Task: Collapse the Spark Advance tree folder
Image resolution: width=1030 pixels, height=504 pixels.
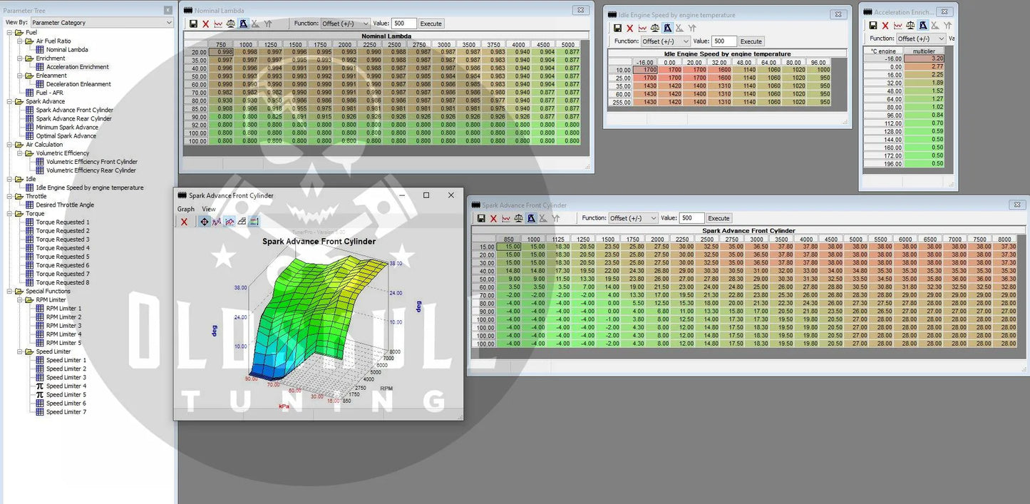Action: [x=10, y=101]
